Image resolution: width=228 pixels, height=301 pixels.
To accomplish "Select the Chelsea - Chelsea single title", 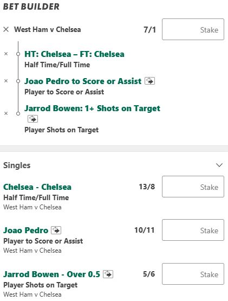I will [x=37, y=187].
